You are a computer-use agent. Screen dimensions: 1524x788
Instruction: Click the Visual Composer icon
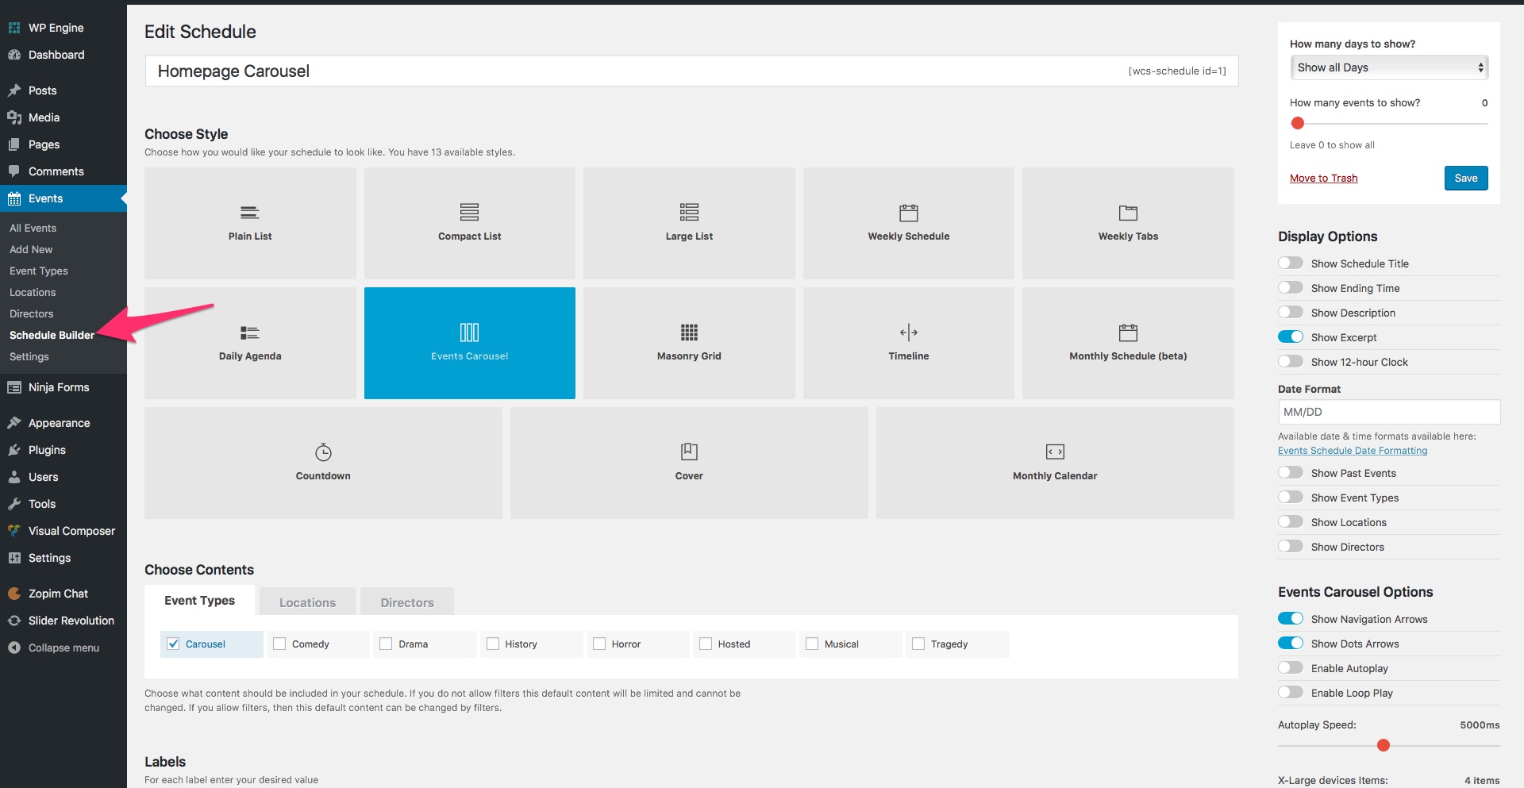tap(14, 531)
